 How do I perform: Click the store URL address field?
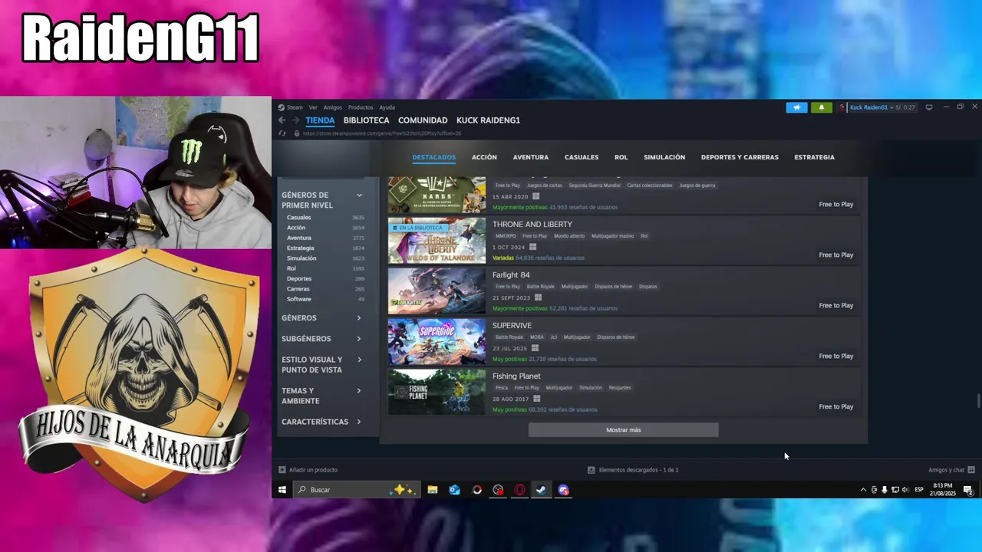[x=382, y=133]
